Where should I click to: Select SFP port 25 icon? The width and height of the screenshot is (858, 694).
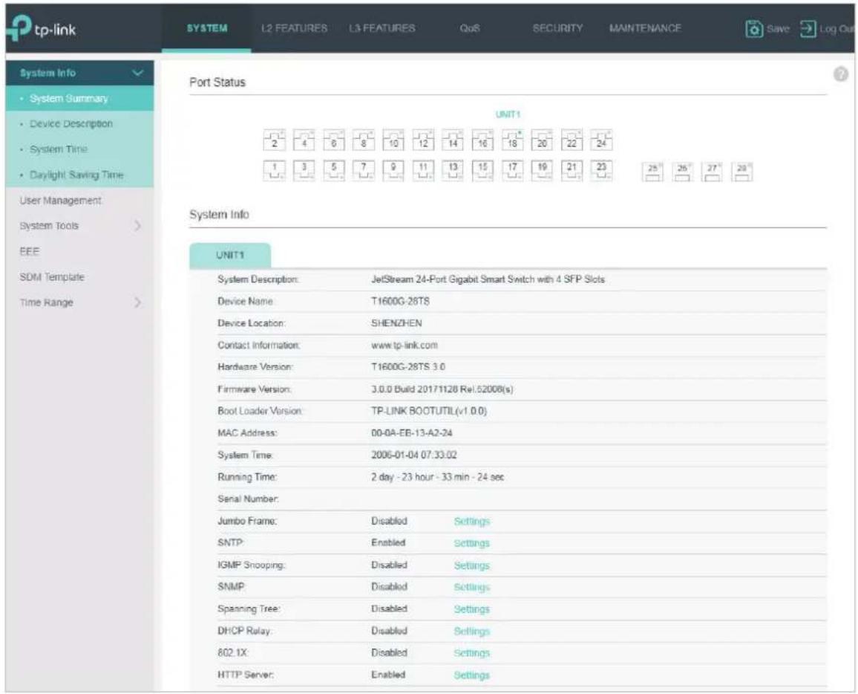652,172
